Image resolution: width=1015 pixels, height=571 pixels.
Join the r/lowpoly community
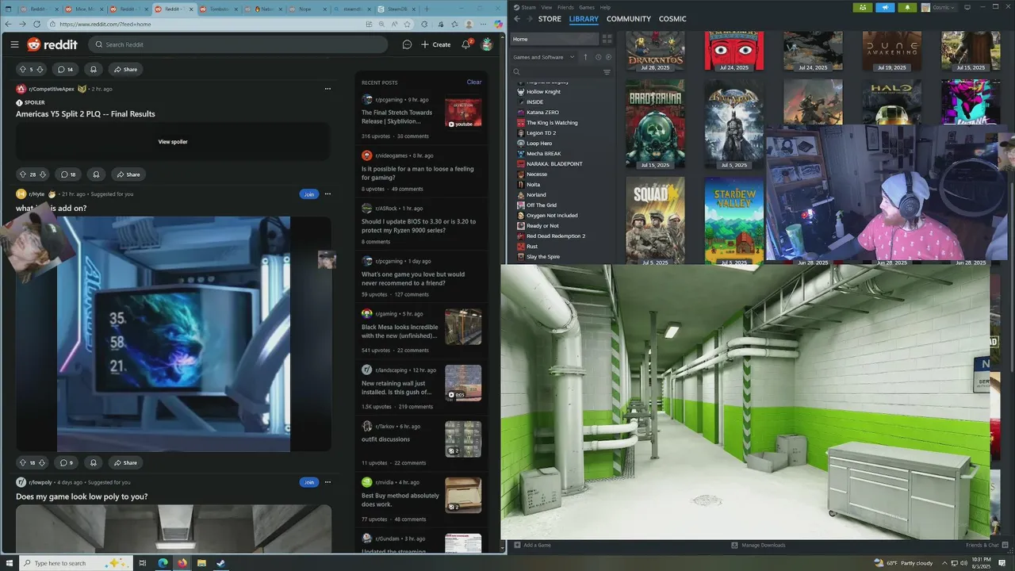click(308, 482)
